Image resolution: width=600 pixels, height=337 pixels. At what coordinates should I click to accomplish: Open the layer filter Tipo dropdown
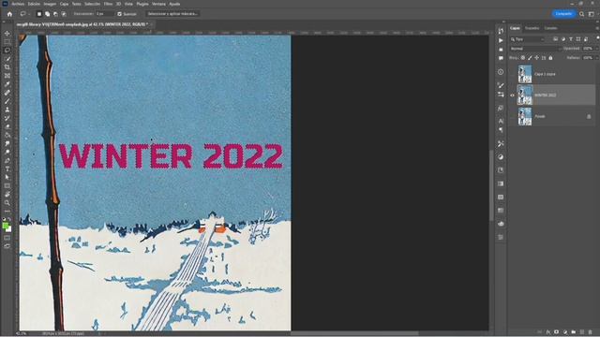[527, 39]
